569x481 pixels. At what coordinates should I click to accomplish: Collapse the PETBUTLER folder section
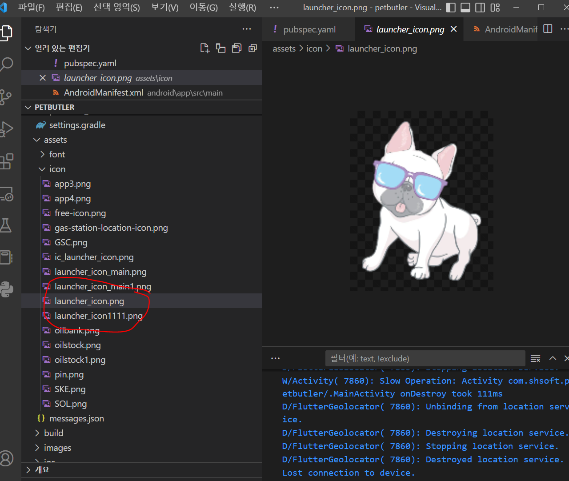click(x=28, y=107)
